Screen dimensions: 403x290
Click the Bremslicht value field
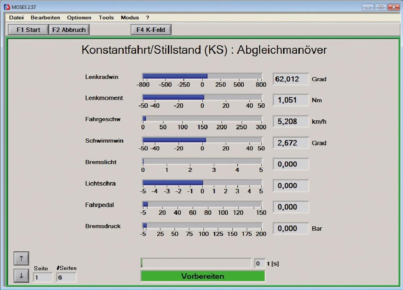point(291,164)
